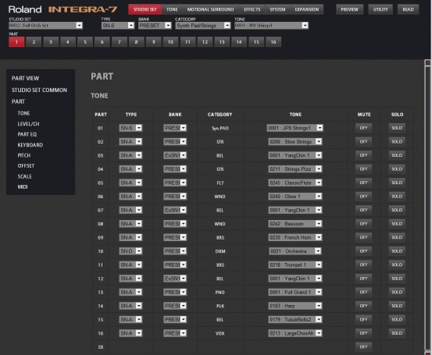This screenshot has height=355, width=432.
Task: Open SCALE sidebar item
Action: click(x=24, y=176)
